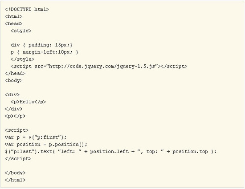Click the jquery-1.5.js script URL
245x189 pixels.
pos(102,66)
